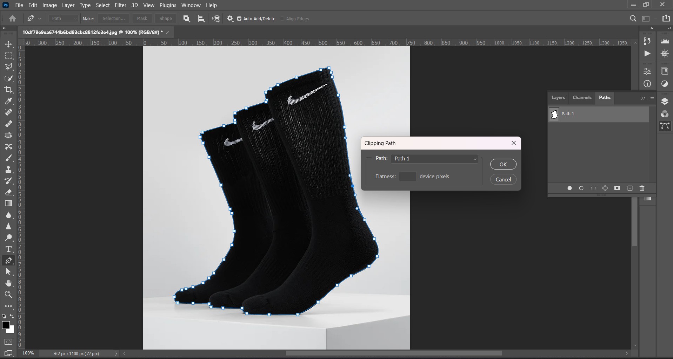Viewport: 673px width, 359px height.
Task: Select the Dodge tool
Action: pyautogui.click(x=8, y=238)
